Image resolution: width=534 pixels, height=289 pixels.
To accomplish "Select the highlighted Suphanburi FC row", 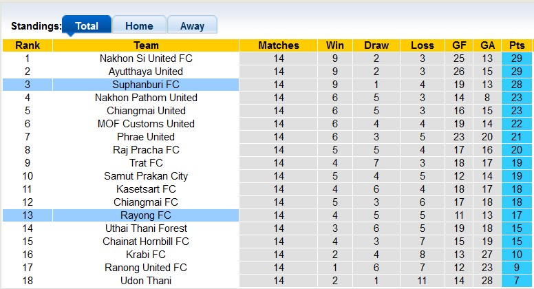I will coord(146,85).
